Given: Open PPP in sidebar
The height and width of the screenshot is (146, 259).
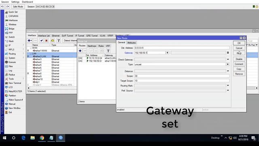Looking at the screenshot, I should [11, 33].
